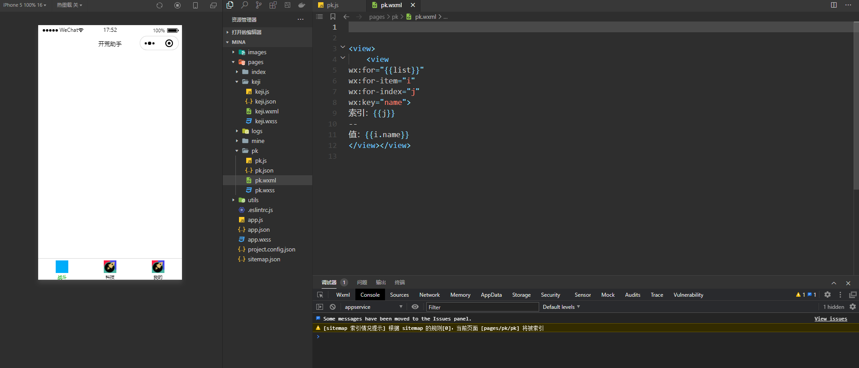Collapse the pages folder
The image size is (859, 368).
[x=233, y=62]
